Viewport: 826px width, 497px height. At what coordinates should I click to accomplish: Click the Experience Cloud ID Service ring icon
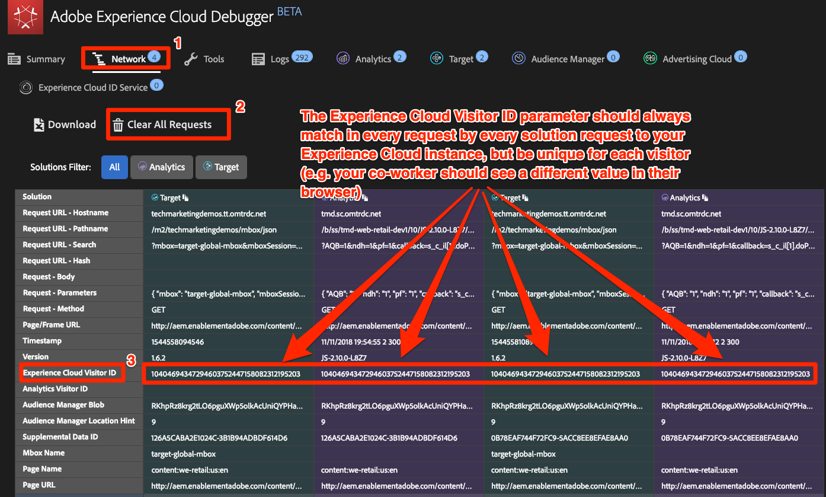point(25,88)
